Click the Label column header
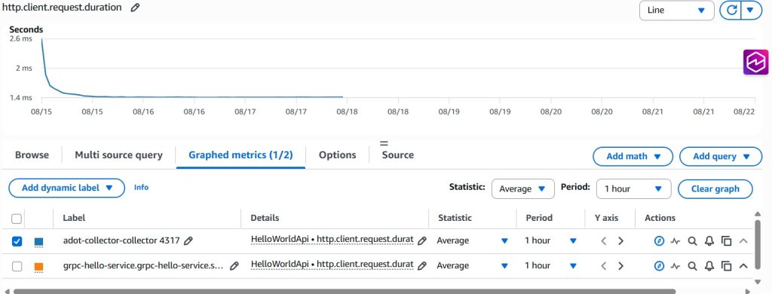The height and width of the screenshot is (294, 772). [x=74, y=218]
